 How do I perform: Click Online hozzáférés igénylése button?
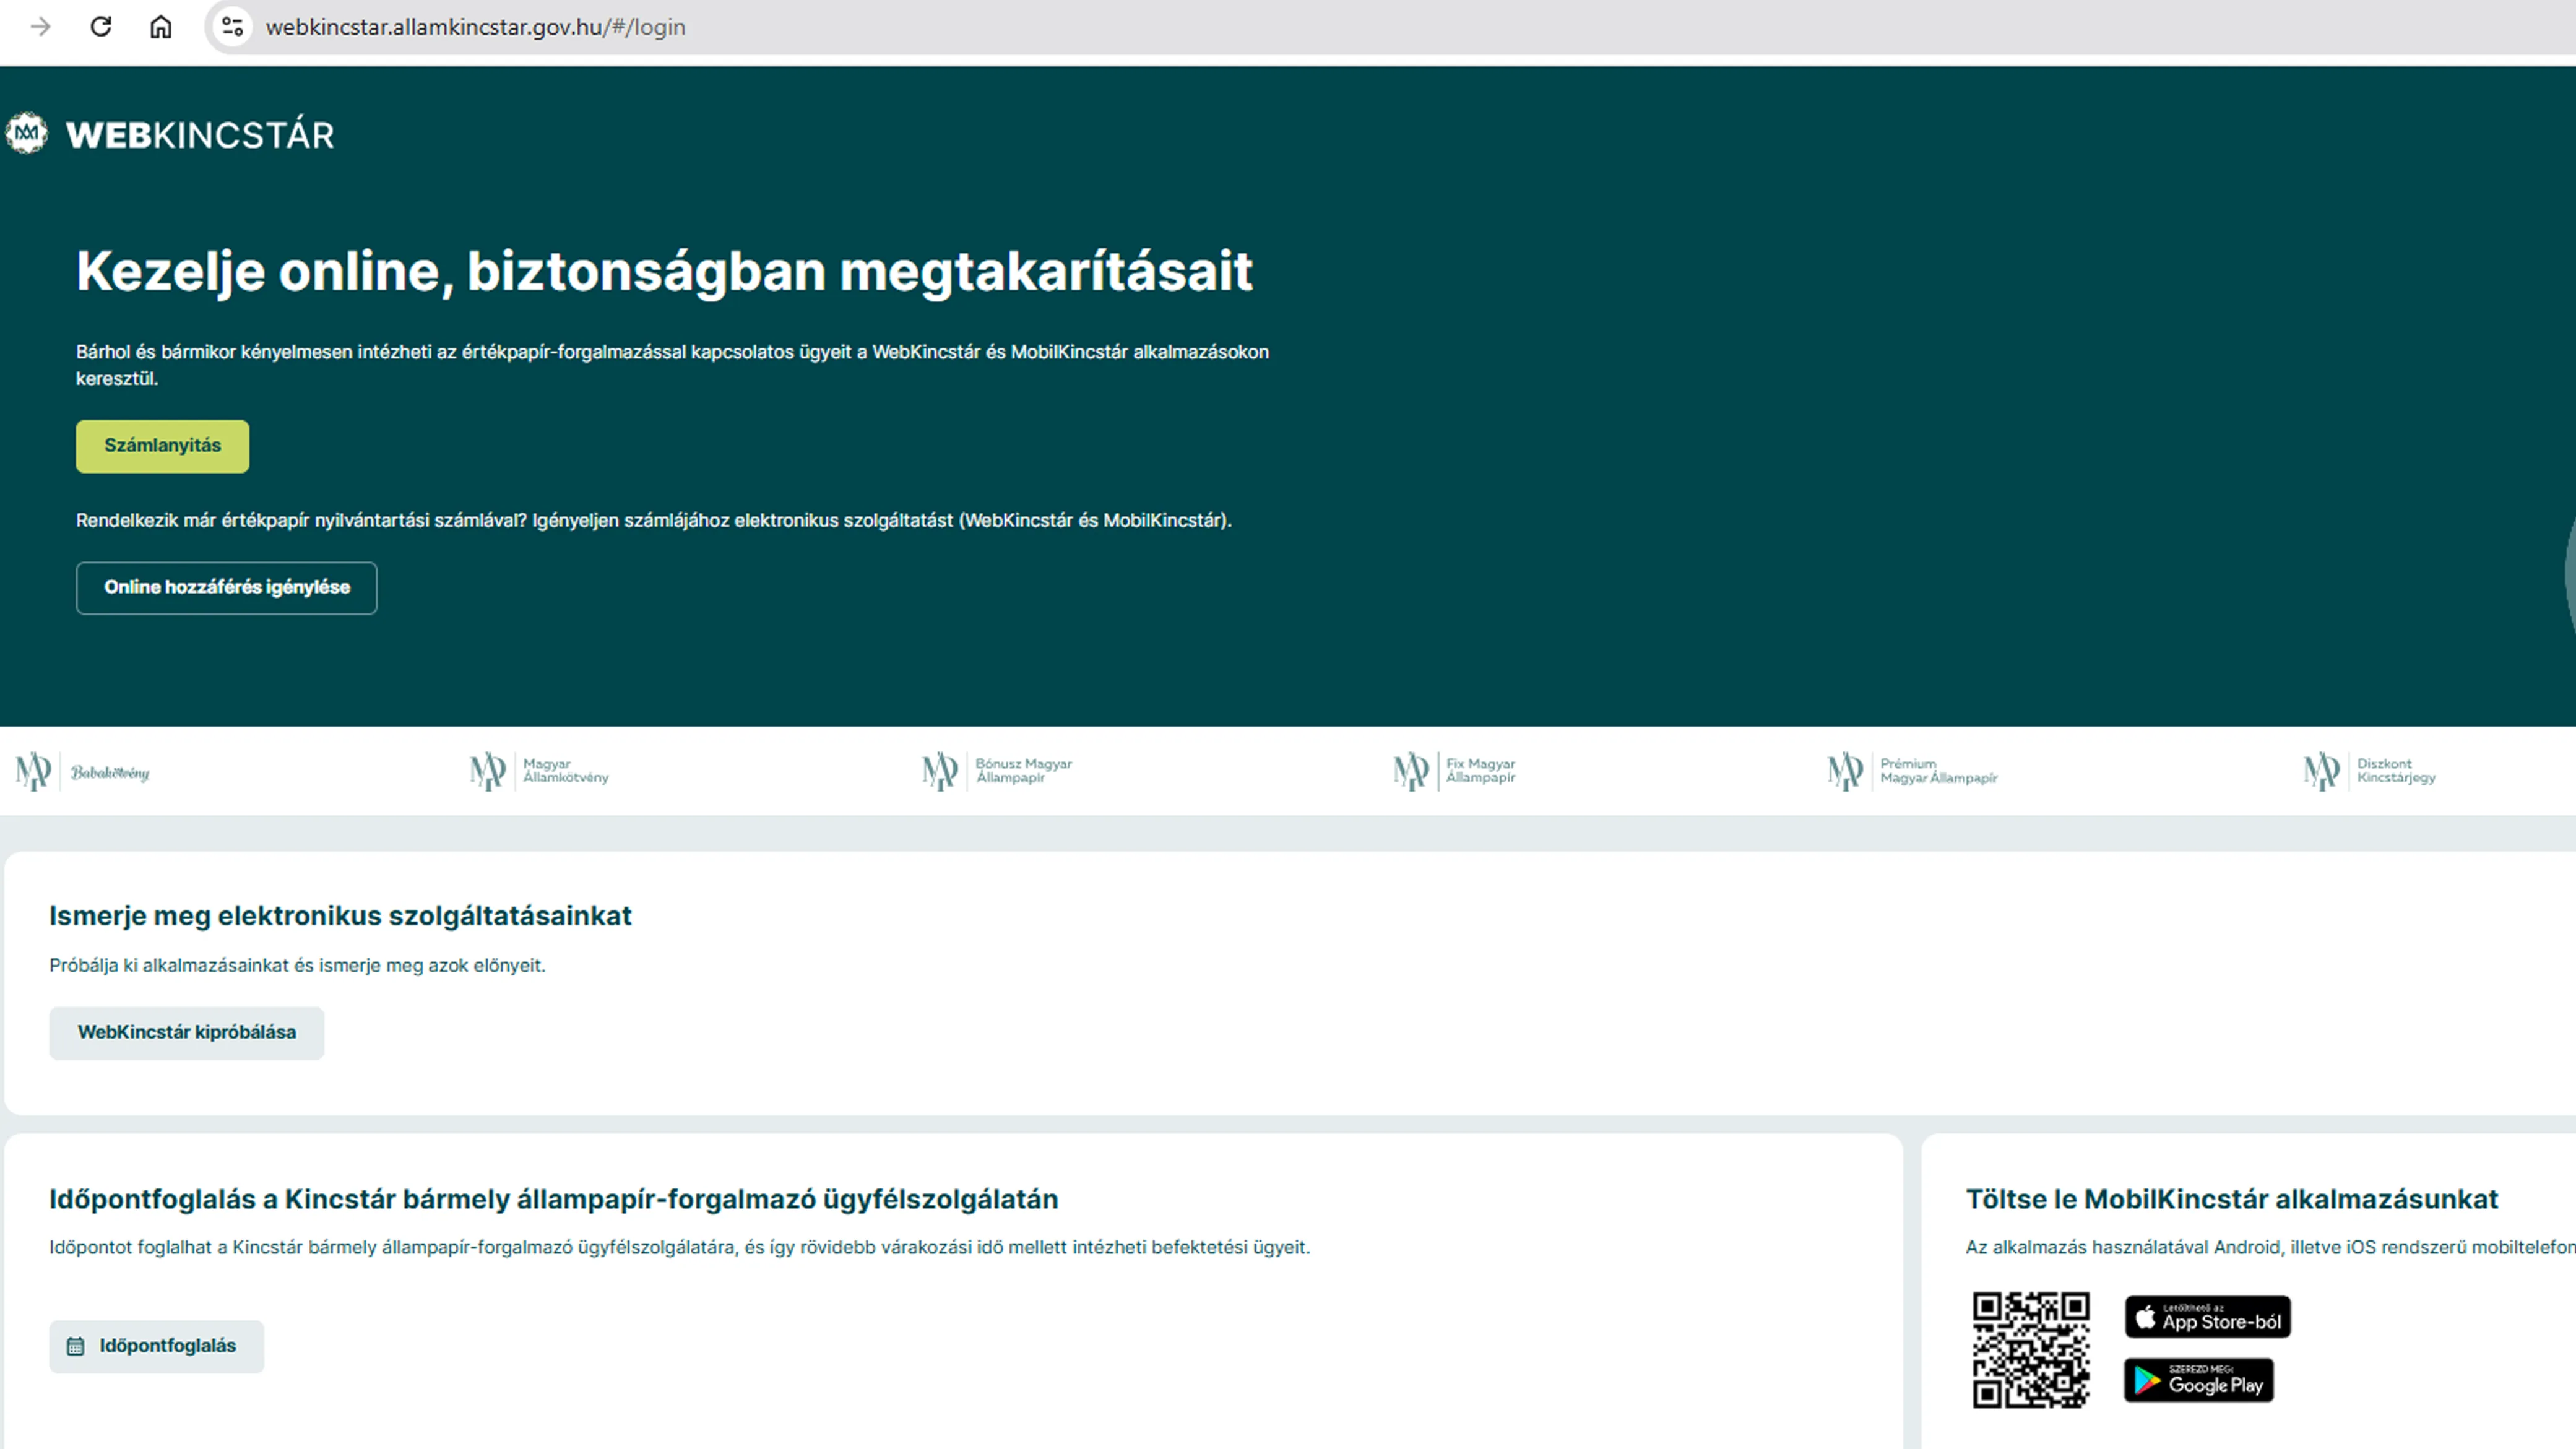pyautogui.click(x=227, y=588)
